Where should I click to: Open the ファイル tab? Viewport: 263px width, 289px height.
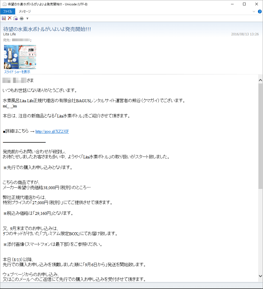coord(7,12)
